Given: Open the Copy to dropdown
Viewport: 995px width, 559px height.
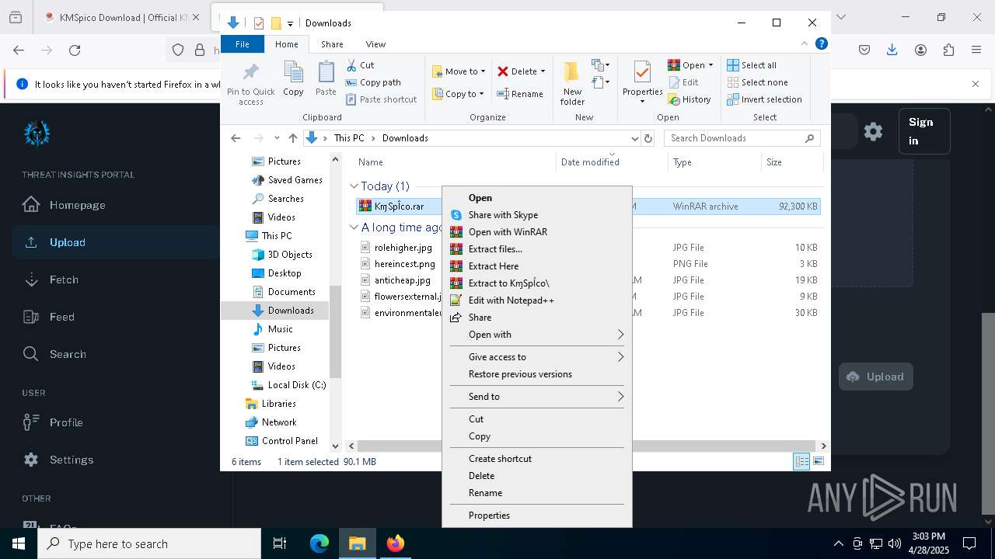Looking at the screenshot, I should tap(458, 94).
